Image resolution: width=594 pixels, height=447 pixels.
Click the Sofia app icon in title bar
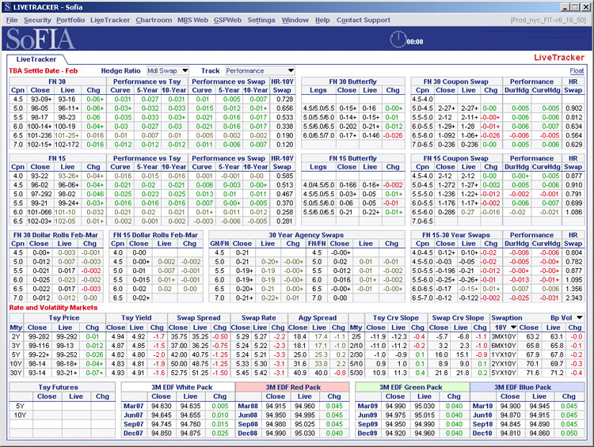pyautogui.click(x=7, y=6)
